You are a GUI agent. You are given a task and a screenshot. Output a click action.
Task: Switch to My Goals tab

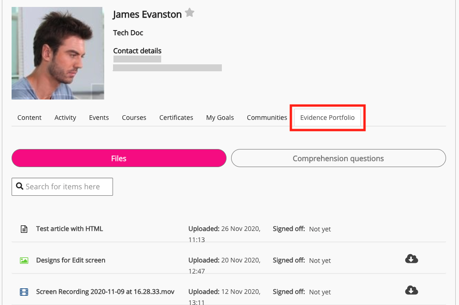(220, 118)
